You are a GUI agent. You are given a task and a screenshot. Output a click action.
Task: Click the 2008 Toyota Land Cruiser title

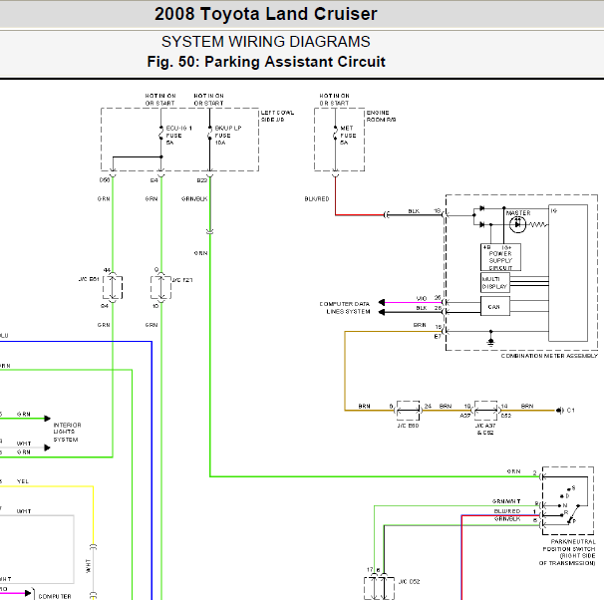[266, 14]
